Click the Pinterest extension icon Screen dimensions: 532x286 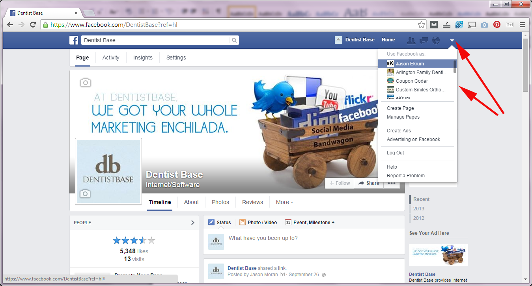[x=497, y=24]
